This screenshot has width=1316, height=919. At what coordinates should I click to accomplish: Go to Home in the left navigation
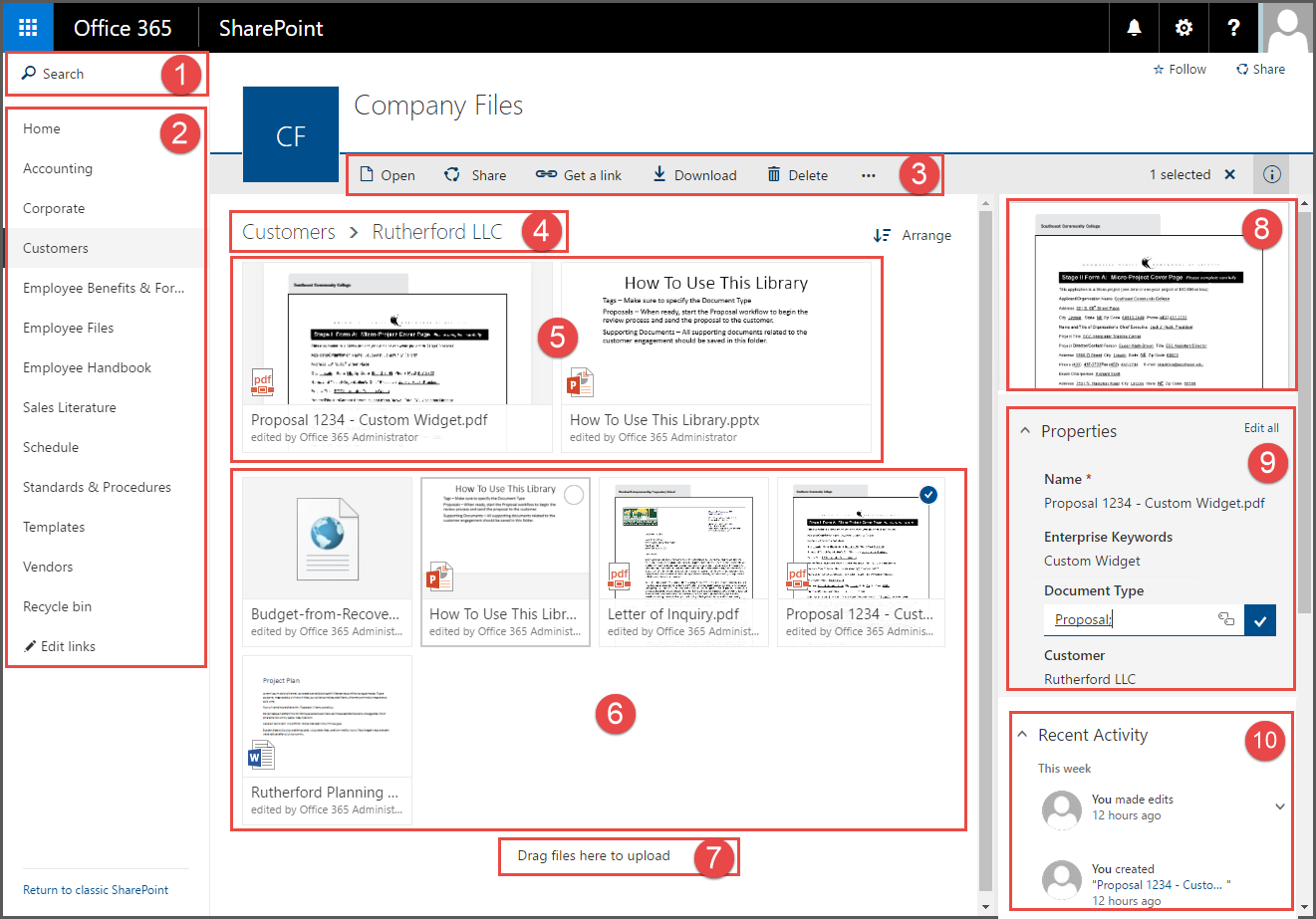[42, 128]
